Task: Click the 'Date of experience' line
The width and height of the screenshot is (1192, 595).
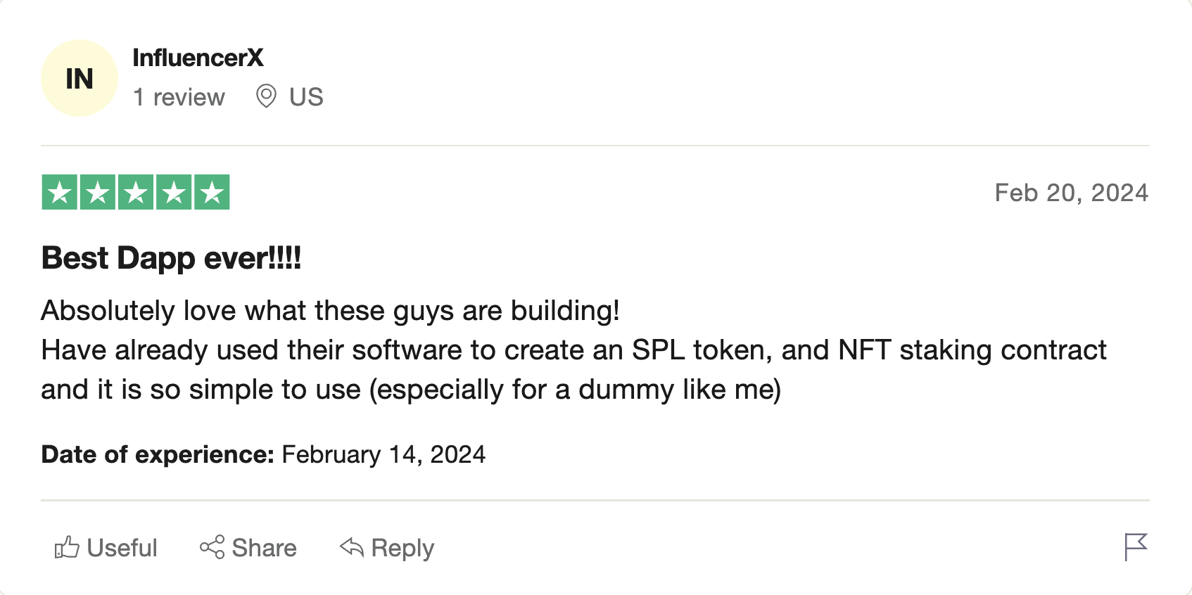Action: coord(263,454)
